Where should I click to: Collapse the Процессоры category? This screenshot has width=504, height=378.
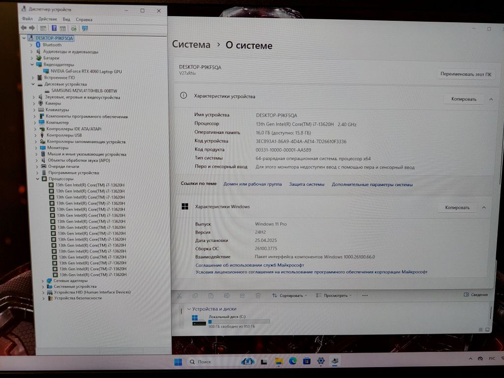pyautogui.click(x=38, y=179)
